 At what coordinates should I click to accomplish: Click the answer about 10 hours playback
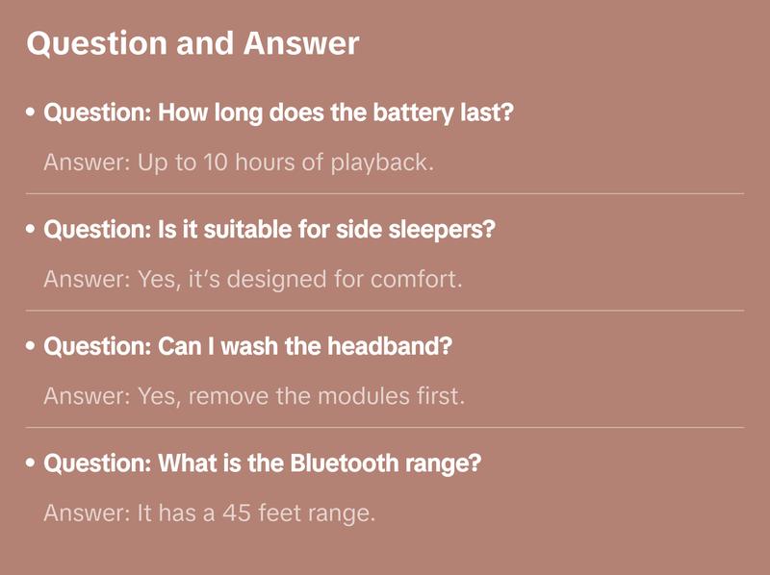[239, 162]
